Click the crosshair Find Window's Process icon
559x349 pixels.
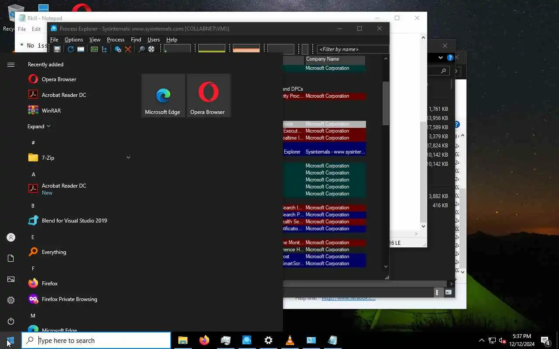click(x=151, y=49)
